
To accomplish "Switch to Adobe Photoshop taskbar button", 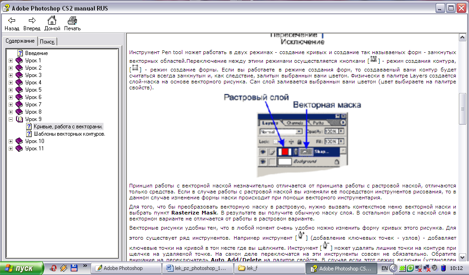I will 125,268.
